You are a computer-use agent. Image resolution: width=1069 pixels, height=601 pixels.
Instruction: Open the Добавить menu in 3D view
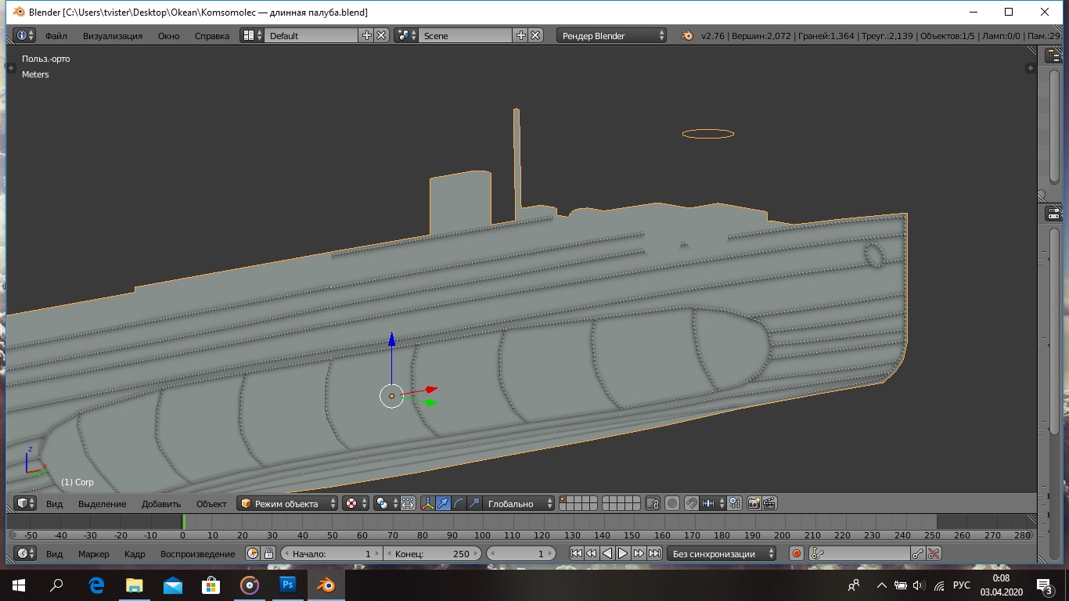click(161, 504)
